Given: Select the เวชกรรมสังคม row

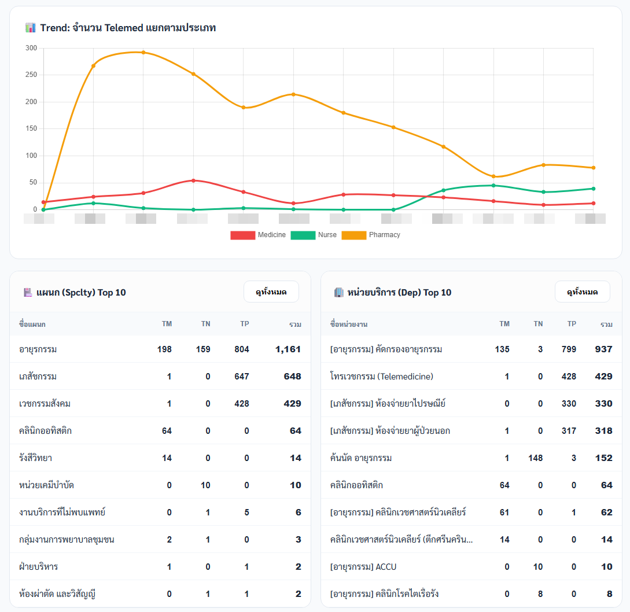Looking at the screenshot, I should (x=160, y=403).
